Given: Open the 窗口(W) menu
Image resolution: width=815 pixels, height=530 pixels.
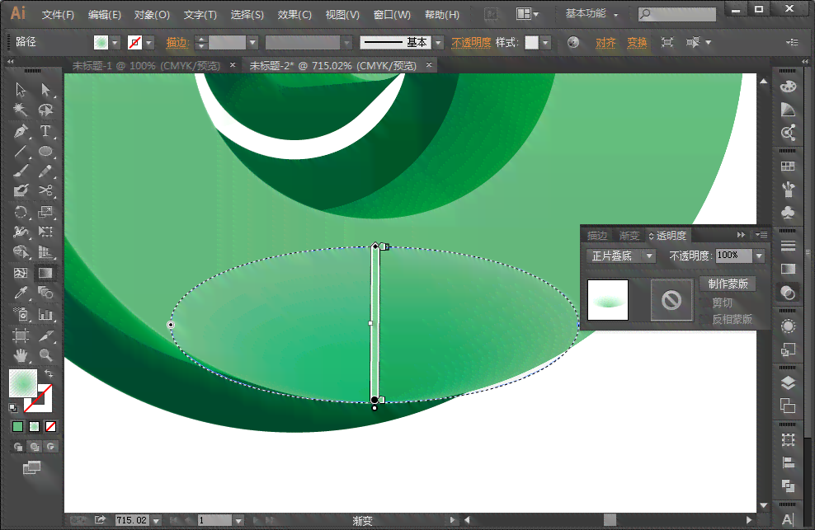Looking at the screenshot, I should coord(392,15).
